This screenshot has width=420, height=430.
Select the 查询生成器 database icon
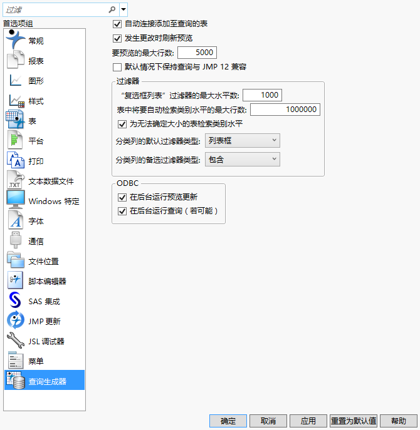[x=16, y=381]
